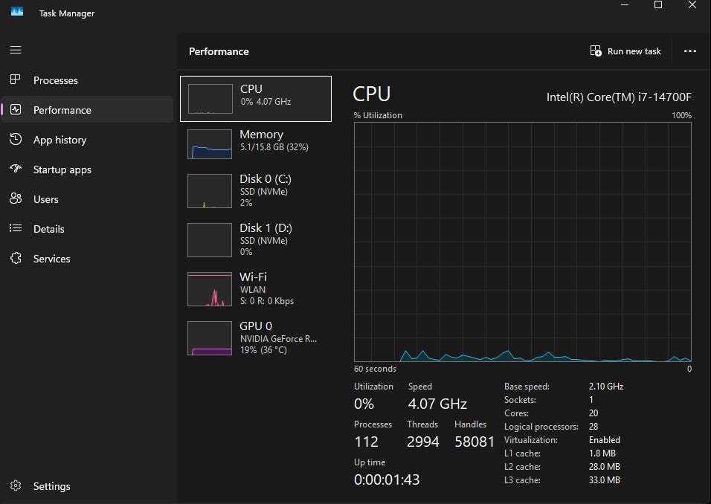Click the L2 cache 28.0 MB value
Image resolution: width=711 pixels, height=504 pixels.
pos(605,466)
